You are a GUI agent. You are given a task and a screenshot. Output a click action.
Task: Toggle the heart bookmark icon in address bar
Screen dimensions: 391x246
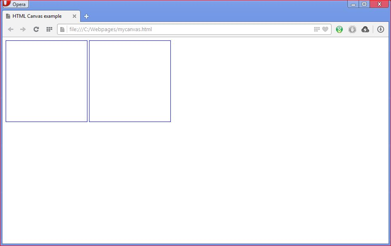click(x=325, y=29)
